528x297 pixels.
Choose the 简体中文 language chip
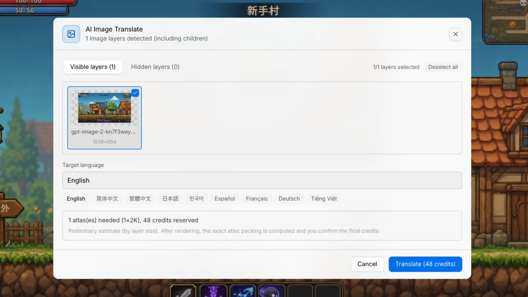pyautogui.click(x=107, y=198)
